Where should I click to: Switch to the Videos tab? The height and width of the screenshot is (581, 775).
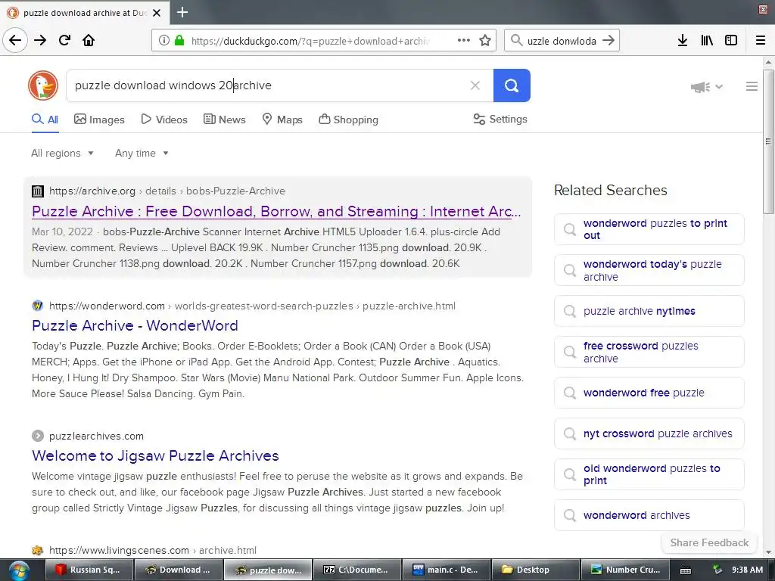tap(164, 120)
